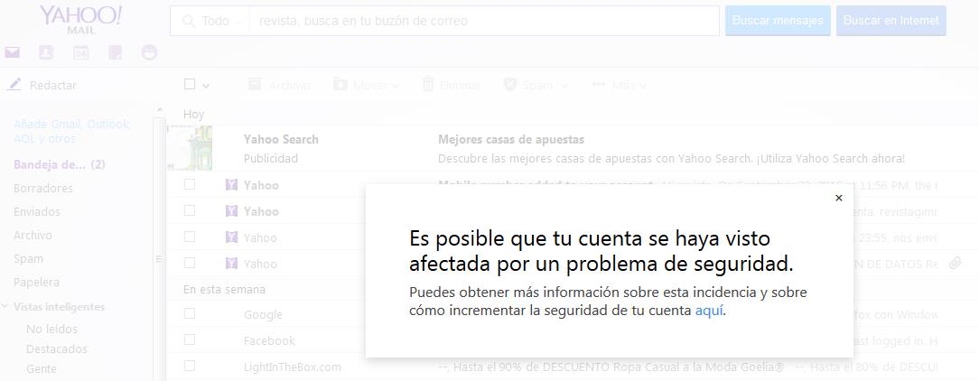Click the mailbox search input field

[484, 22]
